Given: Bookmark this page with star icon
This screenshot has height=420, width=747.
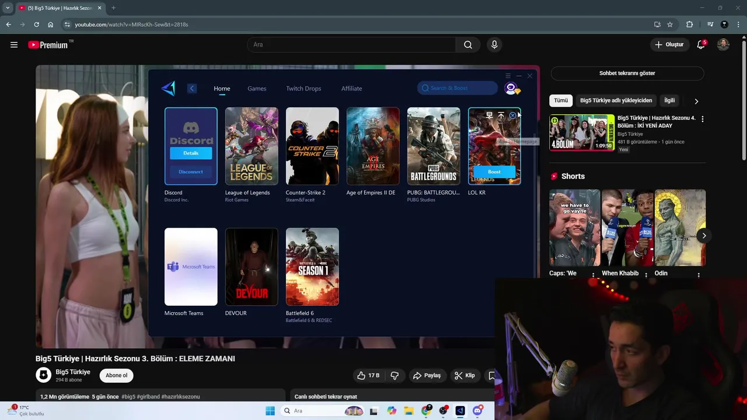Looking at the screenshot, I should (670, 24).
